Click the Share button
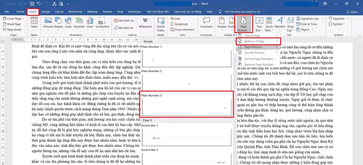 coord(352,12)
